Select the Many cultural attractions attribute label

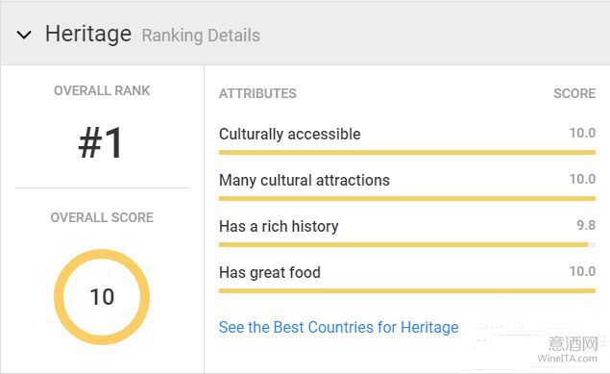[x=305, y=180]
